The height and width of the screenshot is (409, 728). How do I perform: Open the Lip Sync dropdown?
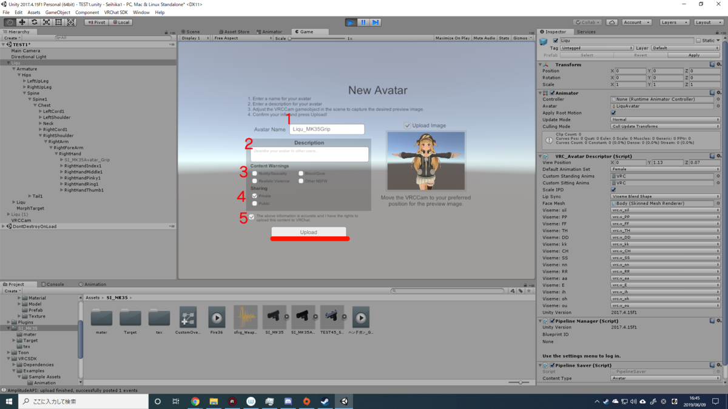click(666, 197)
